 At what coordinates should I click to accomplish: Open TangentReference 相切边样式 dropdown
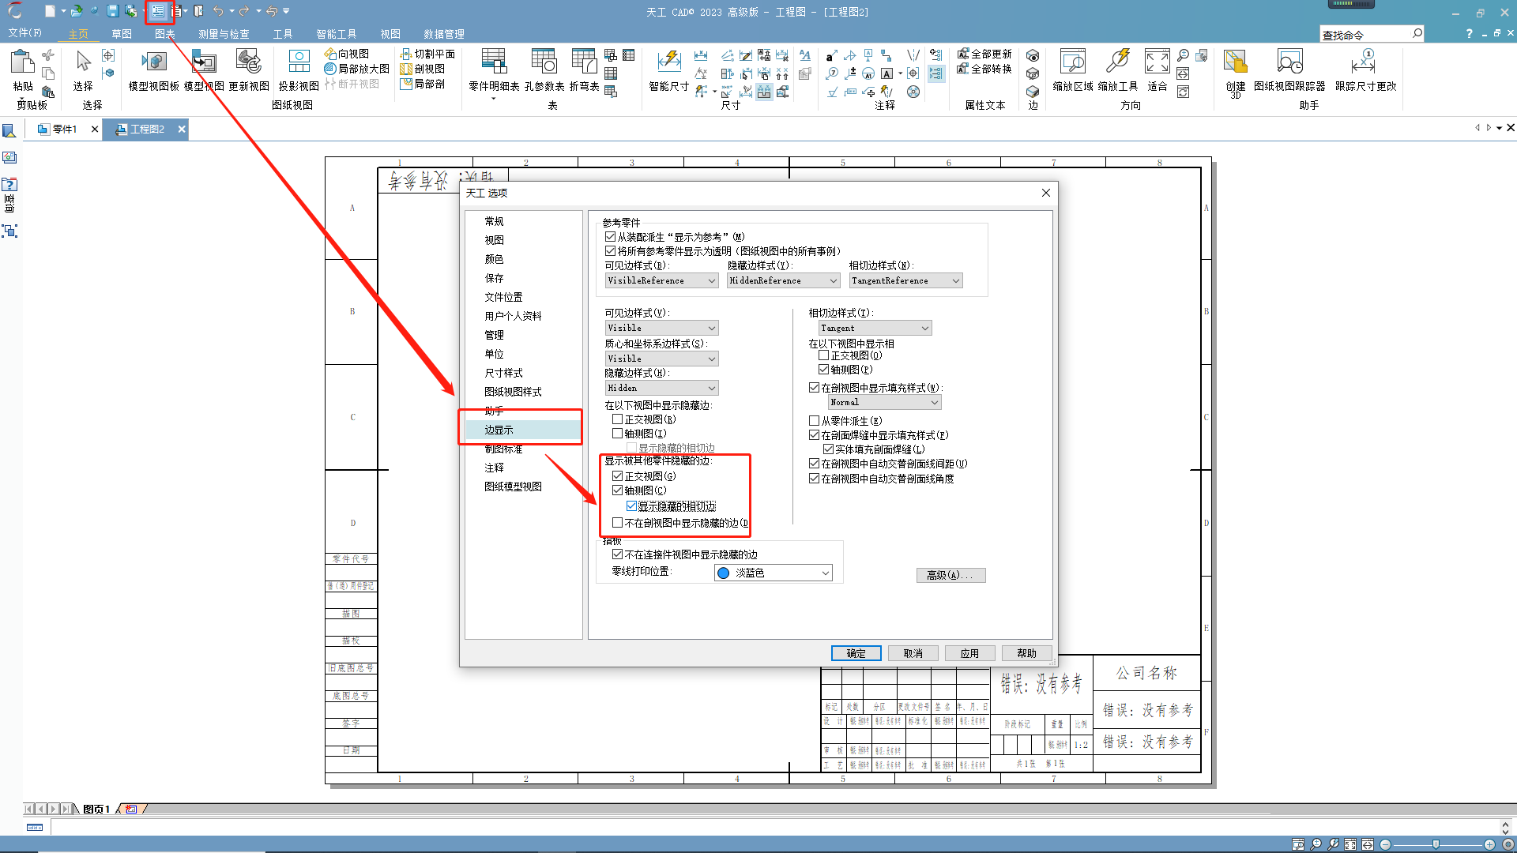[905, 281]
